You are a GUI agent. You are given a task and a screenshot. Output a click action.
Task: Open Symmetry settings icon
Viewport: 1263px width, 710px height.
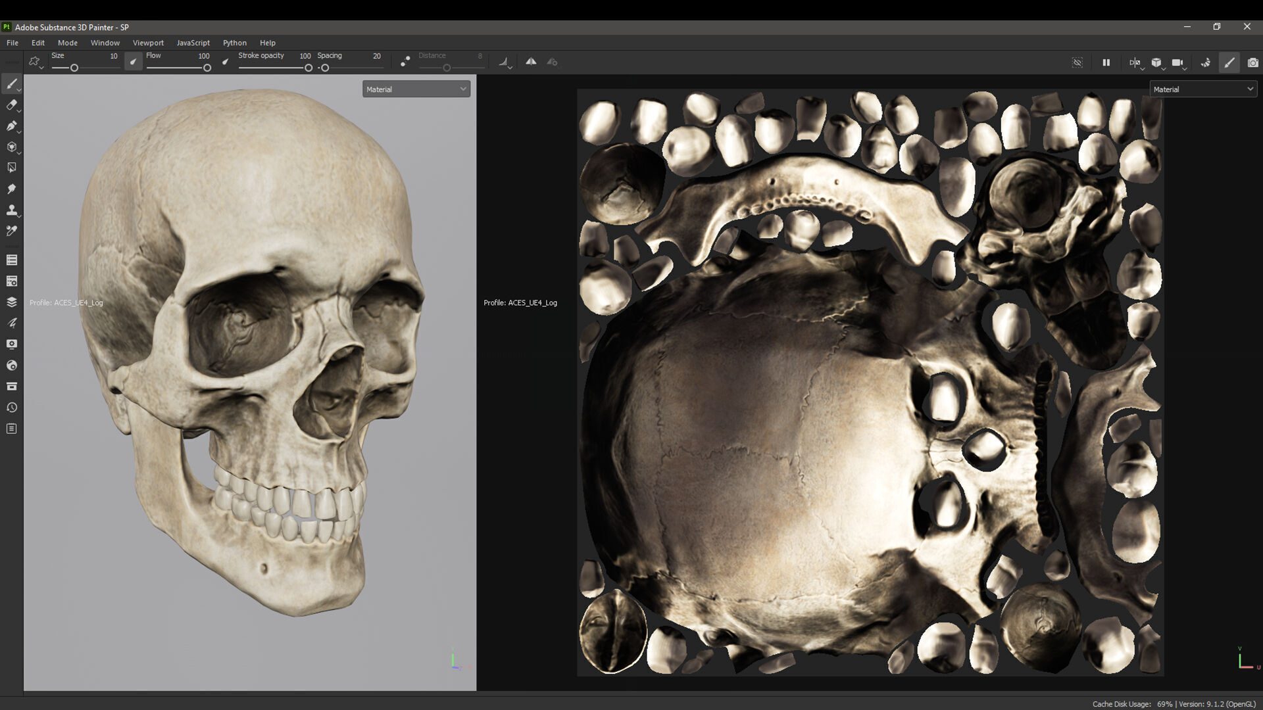[x=553, y=62]
